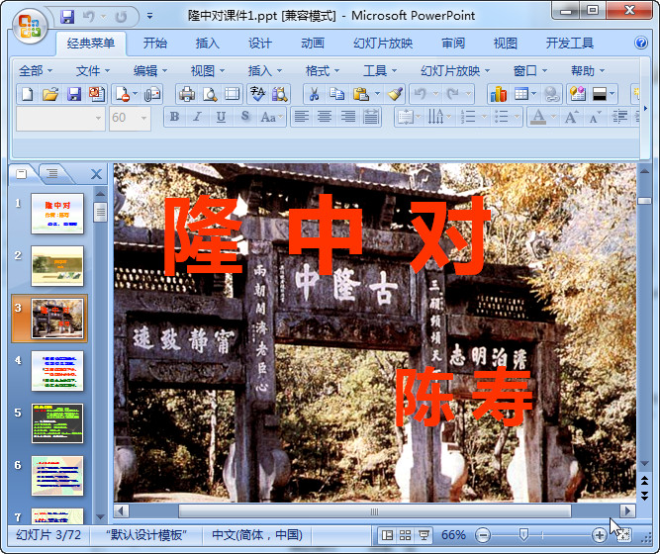This screenshot has height=554, width=660.
Task: Switch to the 动画 ribbon tab
Action: tap(313, 43)
